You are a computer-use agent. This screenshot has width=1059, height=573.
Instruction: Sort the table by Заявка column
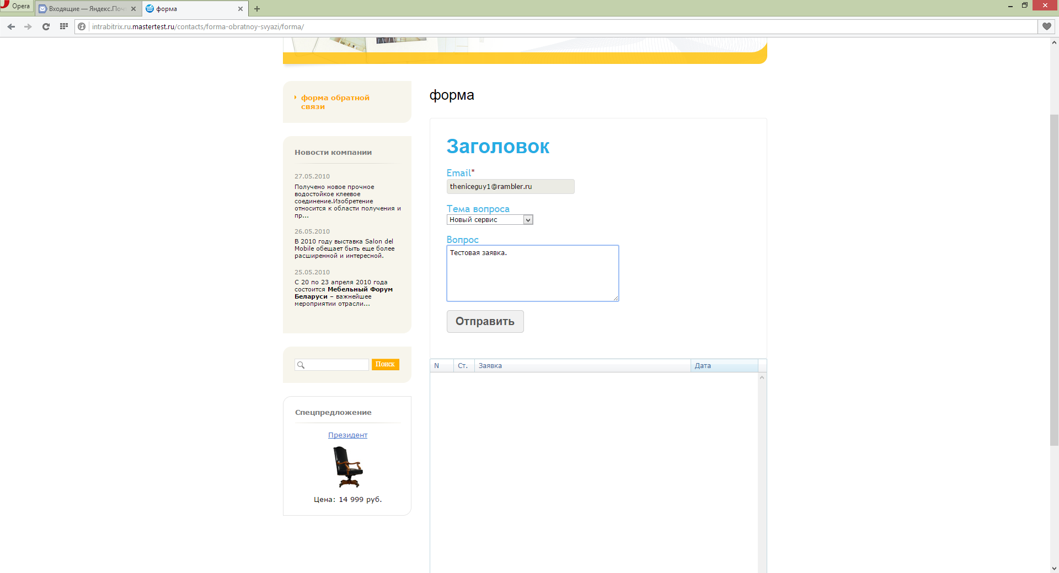point(582,366)
